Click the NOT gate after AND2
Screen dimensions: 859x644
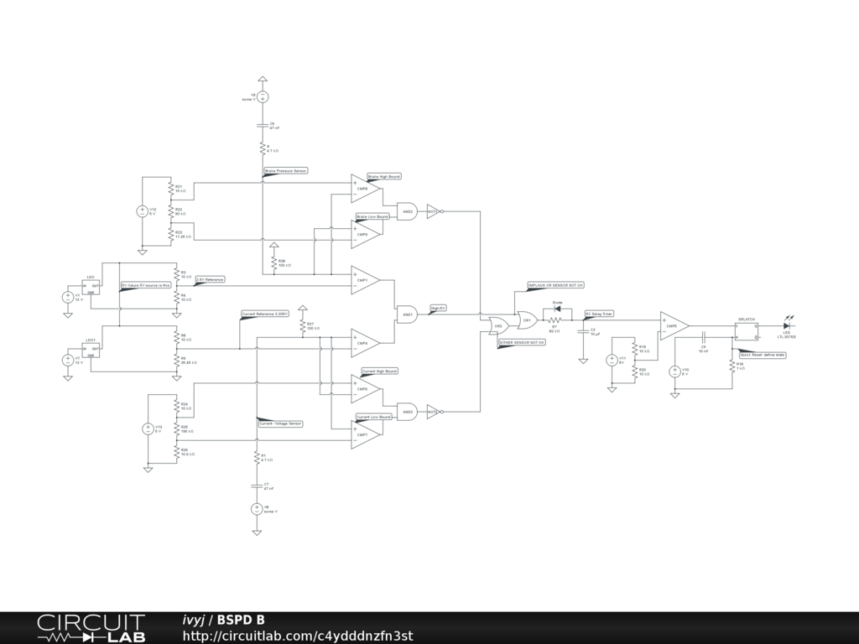point(433,211)
